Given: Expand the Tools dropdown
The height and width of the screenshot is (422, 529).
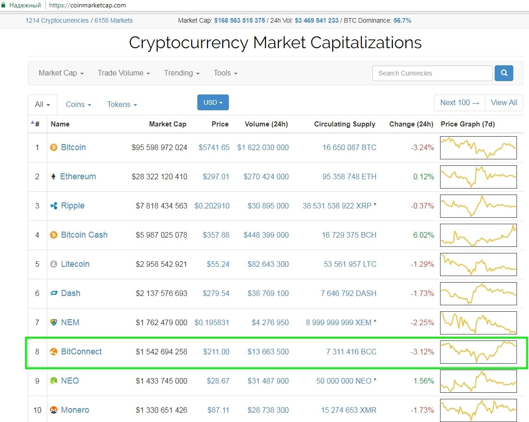Looking at the screenshot, I should click(226, 73).
